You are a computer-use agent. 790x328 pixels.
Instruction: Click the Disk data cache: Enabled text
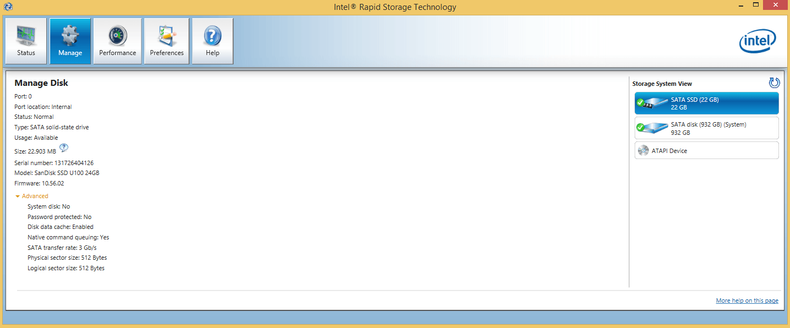pyautogui.click(x=61, y=227)
